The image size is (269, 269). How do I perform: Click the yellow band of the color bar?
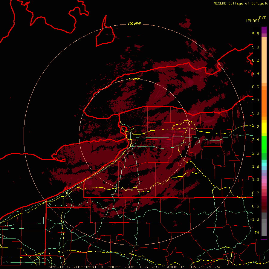pos(264,128)
